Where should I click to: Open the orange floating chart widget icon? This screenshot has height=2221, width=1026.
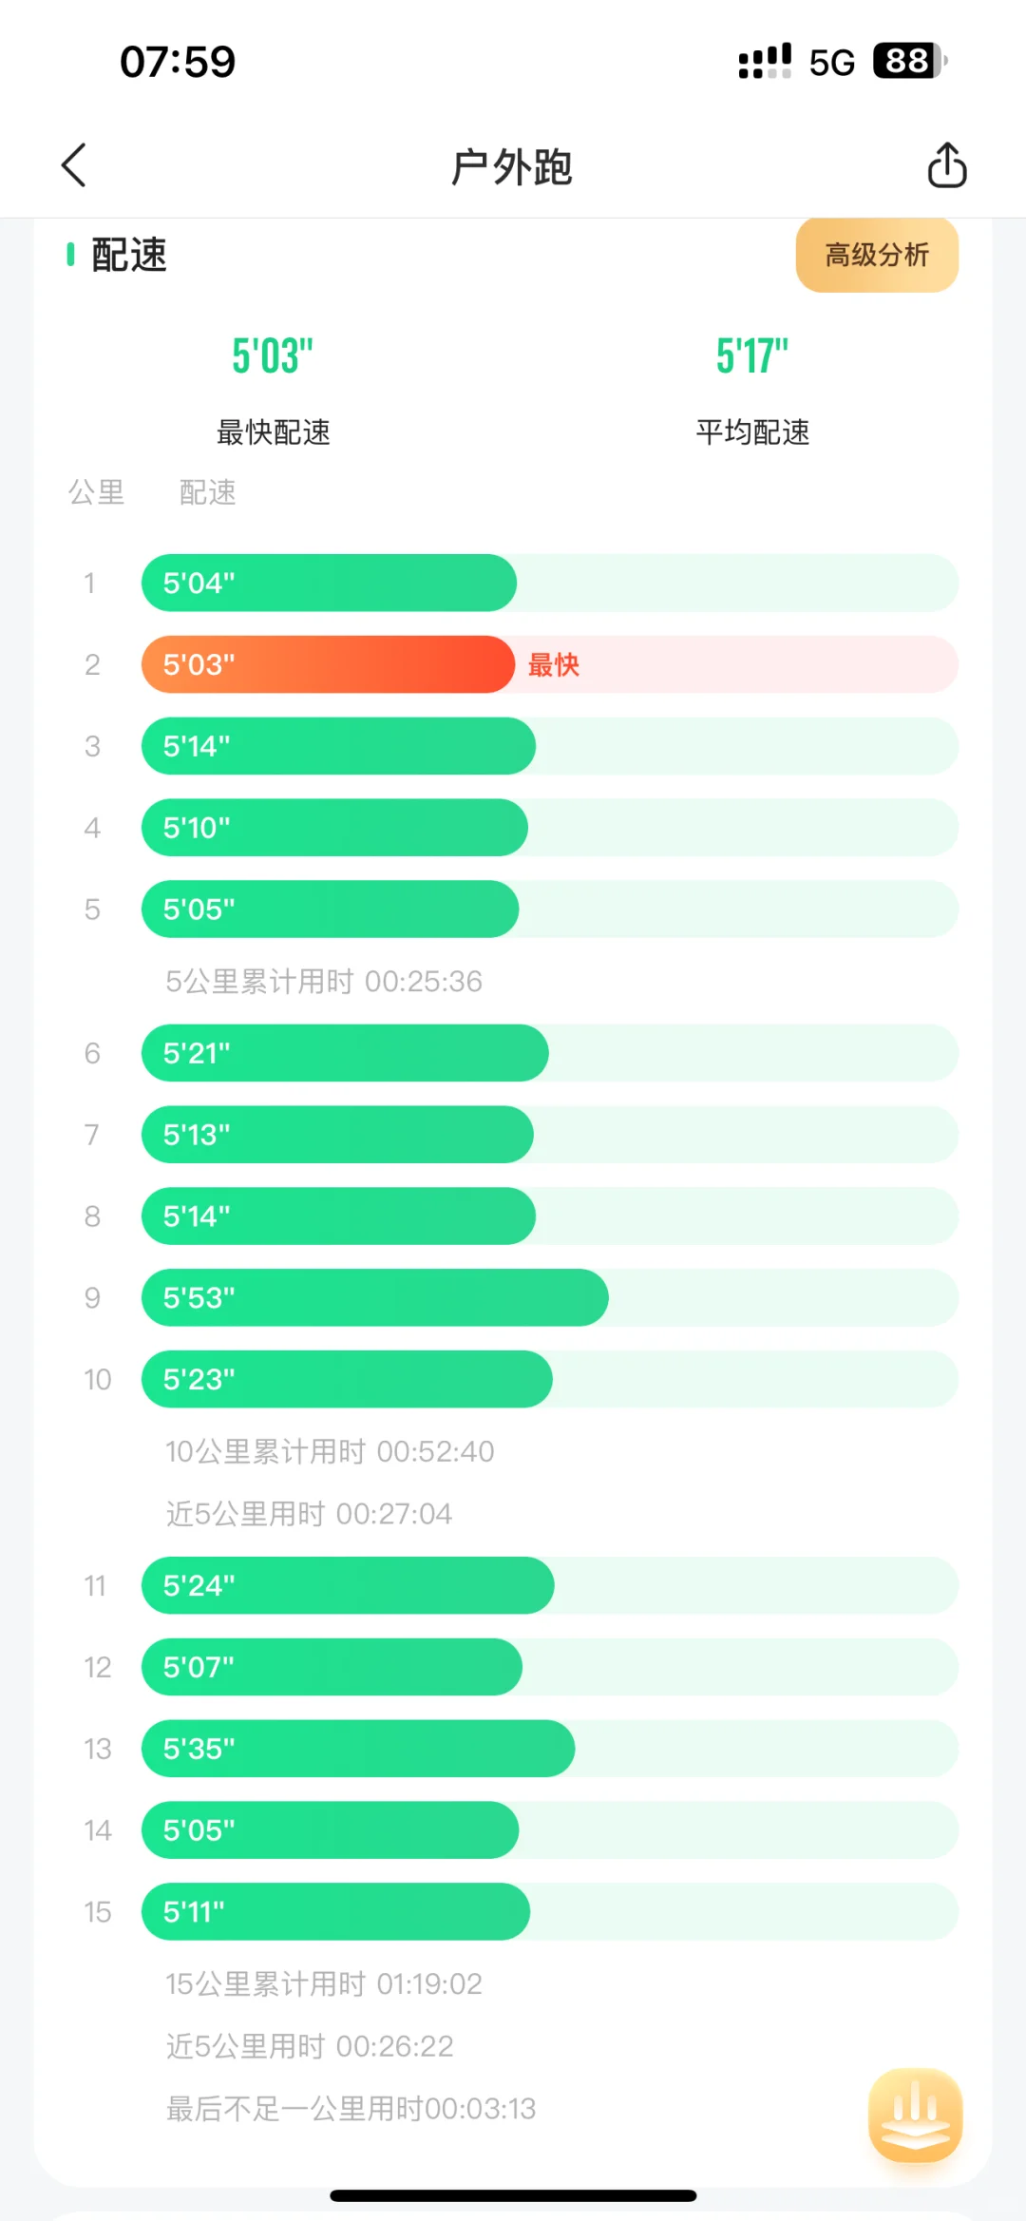(915, 2115)
